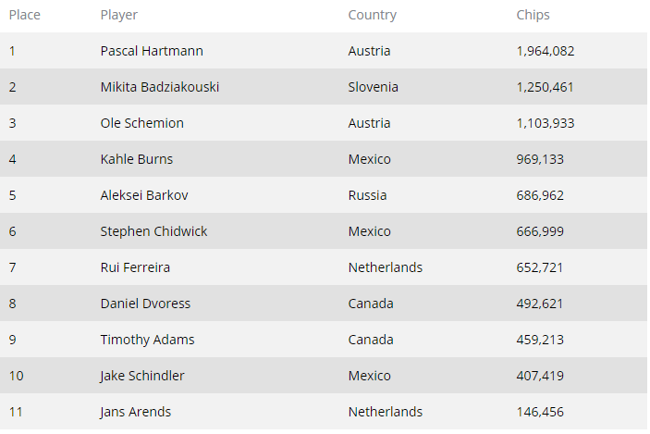
Task: Click the Russia country cell
Action: [x=367, y=195]
